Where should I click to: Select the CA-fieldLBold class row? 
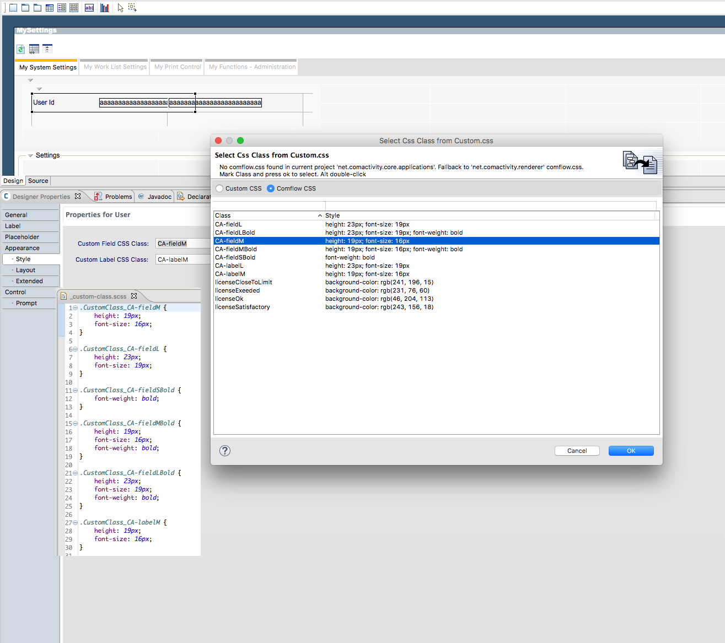pos(437,233)
